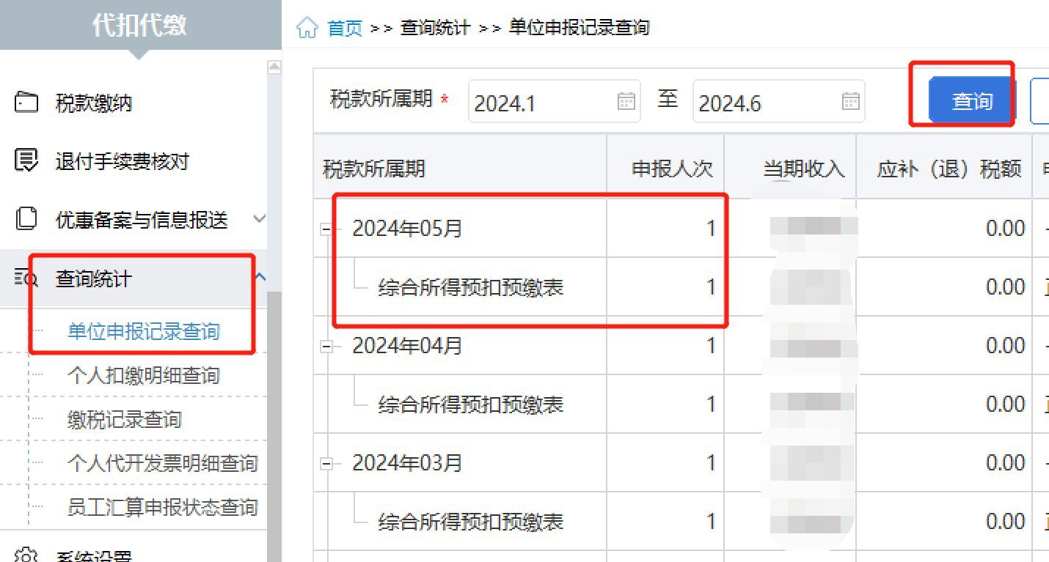Click the sidebar scroll up arrow
1049x562 pixels.
click(274, 67)
